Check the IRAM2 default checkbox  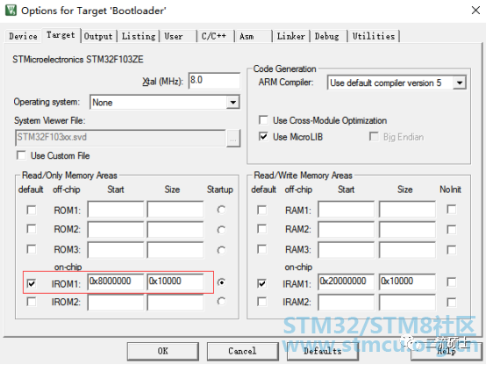coord(262,302)
